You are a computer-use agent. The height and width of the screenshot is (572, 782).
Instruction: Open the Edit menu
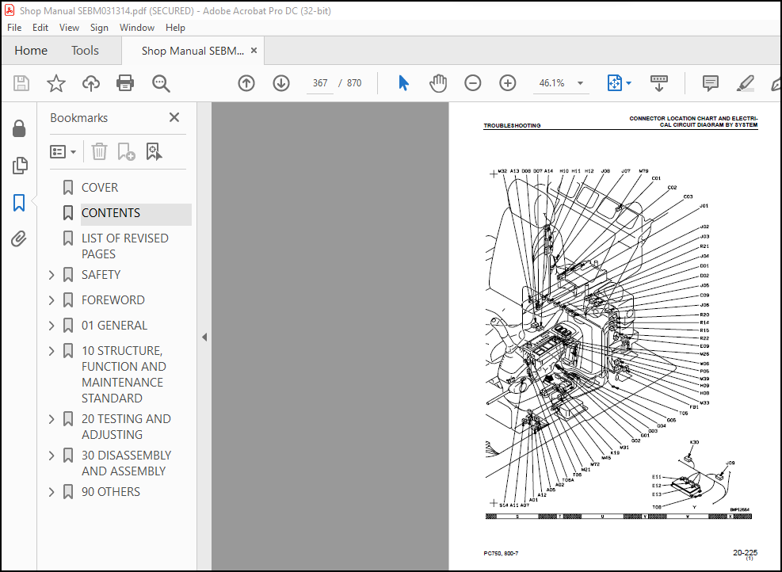pyautogui.click(x=40, y=28)
